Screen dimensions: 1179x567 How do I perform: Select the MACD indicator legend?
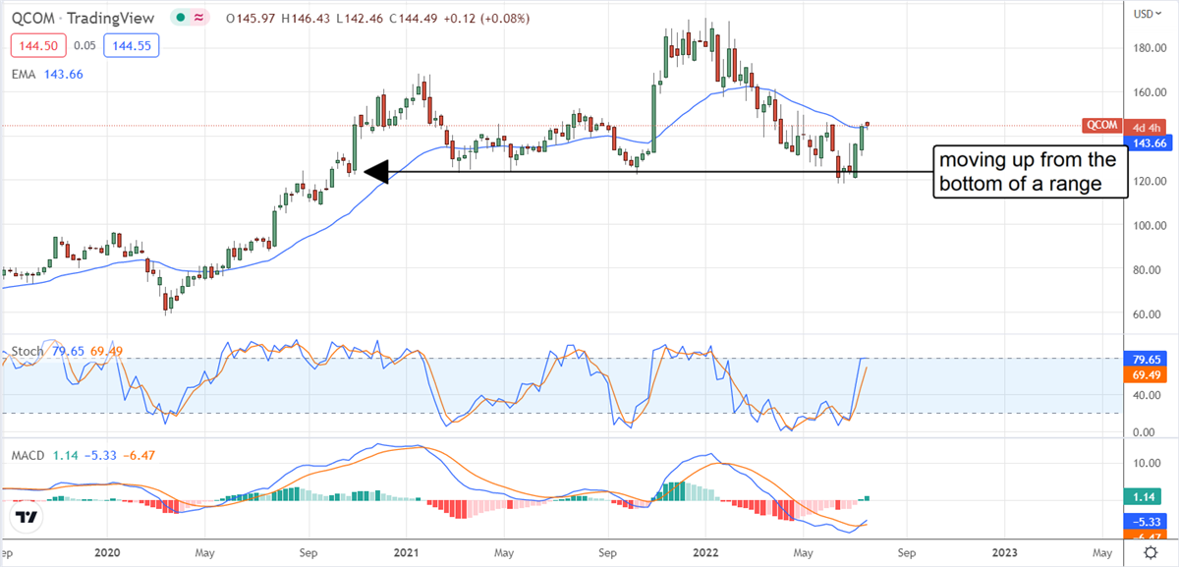point(27,455)
